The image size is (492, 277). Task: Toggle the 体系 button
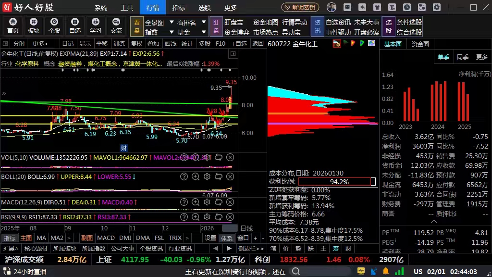point(227,238)
